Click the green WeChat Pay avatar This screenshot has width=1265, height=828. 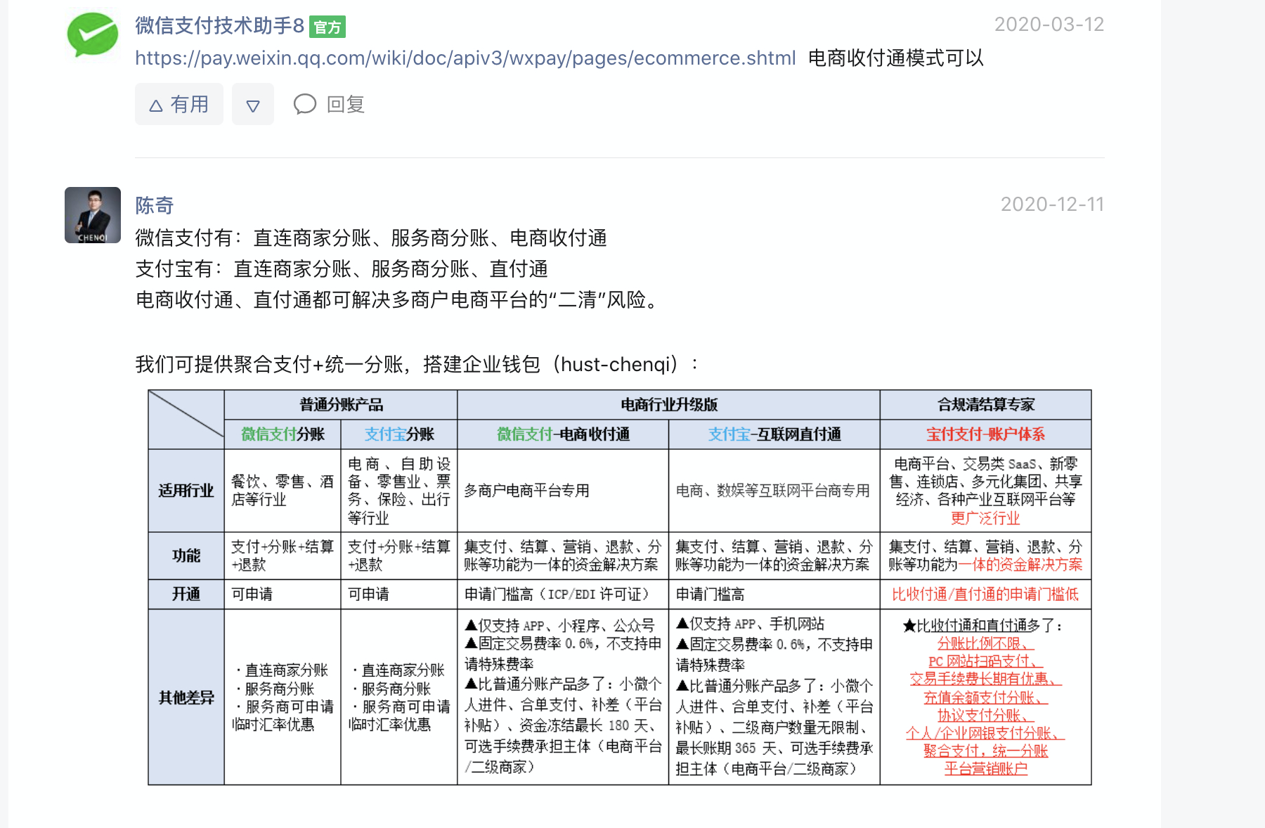(x=92, y=34)
